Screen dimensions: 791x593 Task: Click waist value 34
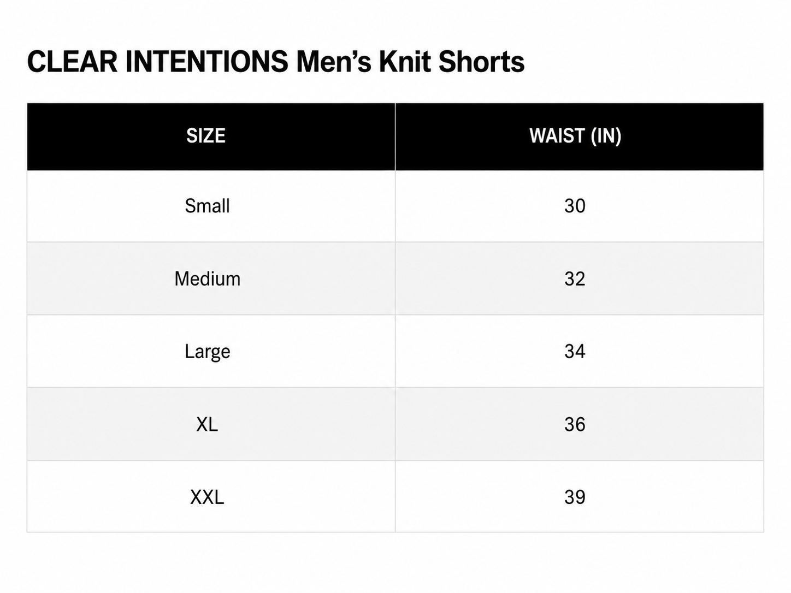click(575, 351)
